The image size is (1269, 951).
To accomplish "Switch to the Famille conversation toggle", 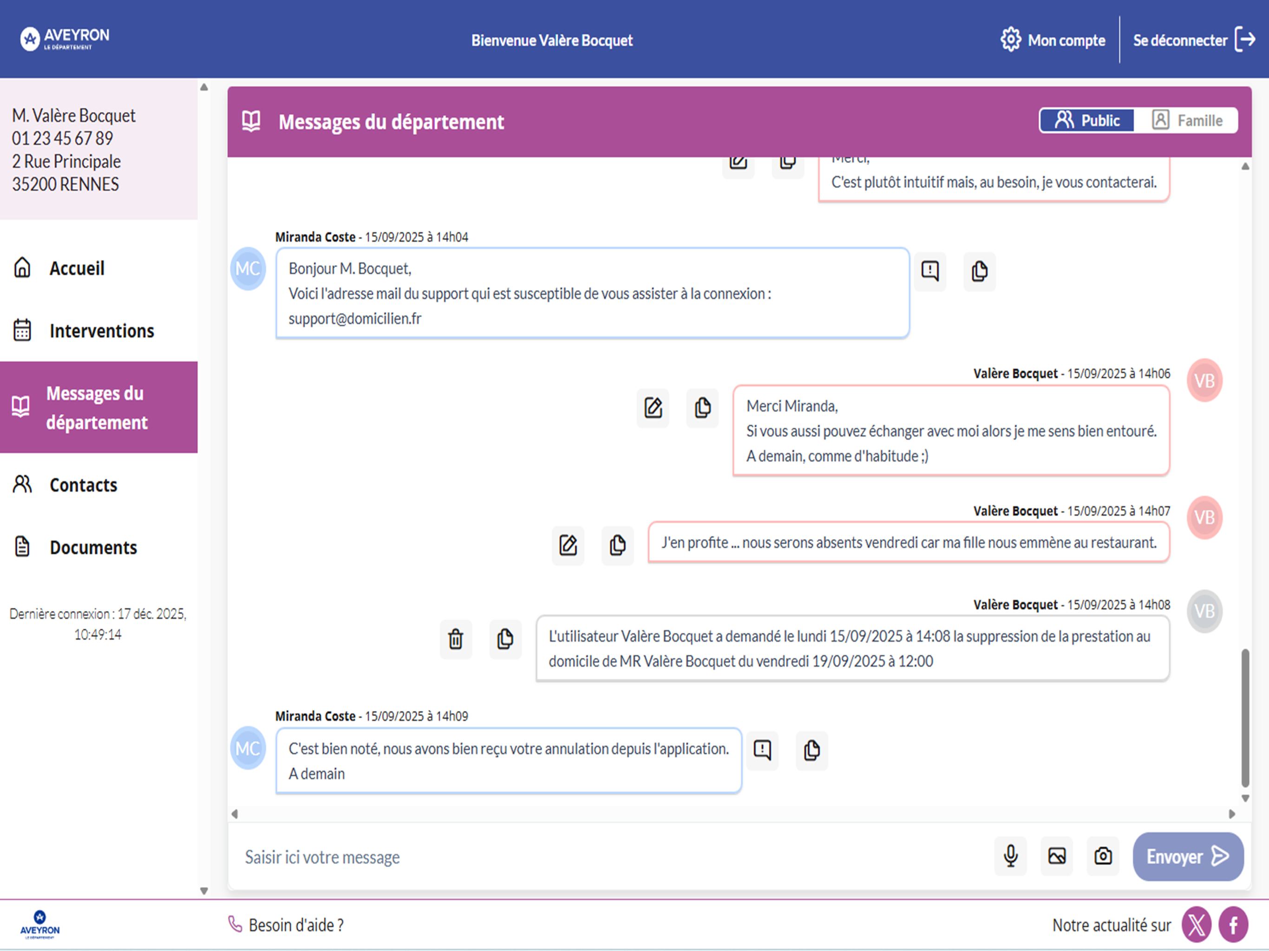I will [x=1186, y=120].
